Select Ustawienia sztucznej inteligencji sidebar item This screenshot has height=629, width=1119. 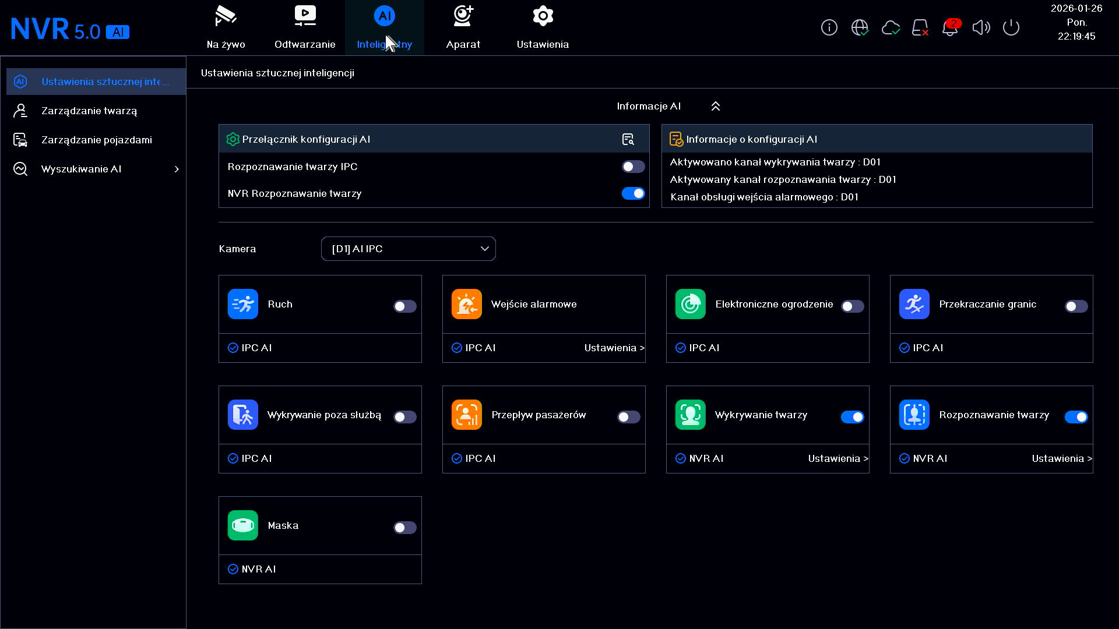click(96, 82)
